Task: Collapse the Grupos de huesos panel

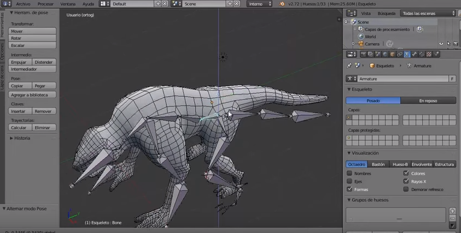Action: [x=349, y=200]
